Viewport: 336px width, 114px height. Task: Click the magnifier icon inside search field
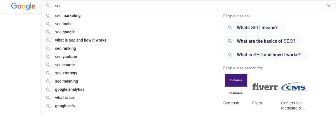[48, 6]
